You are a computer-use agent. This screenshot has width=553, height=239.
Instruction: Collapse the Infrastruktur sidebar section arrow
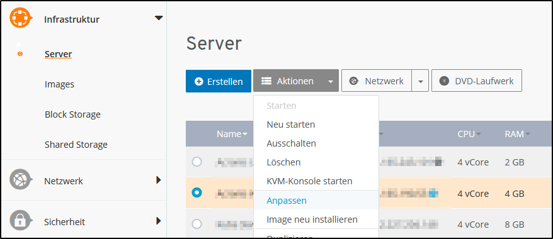(x=159, y=18)
